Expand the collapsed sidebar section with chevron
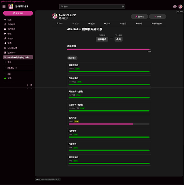 coord(5,68)
